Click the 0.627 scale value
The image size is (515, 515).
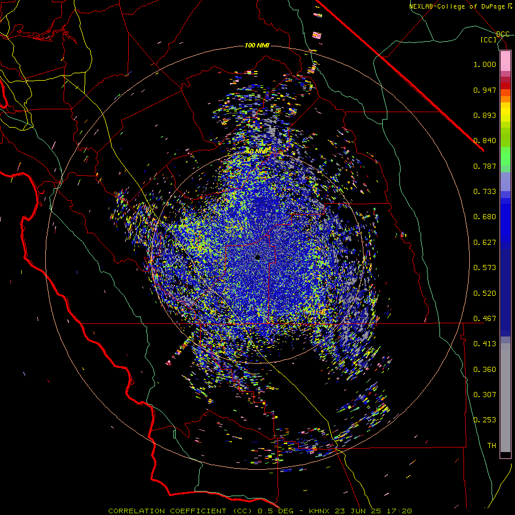tap(485, 243)
